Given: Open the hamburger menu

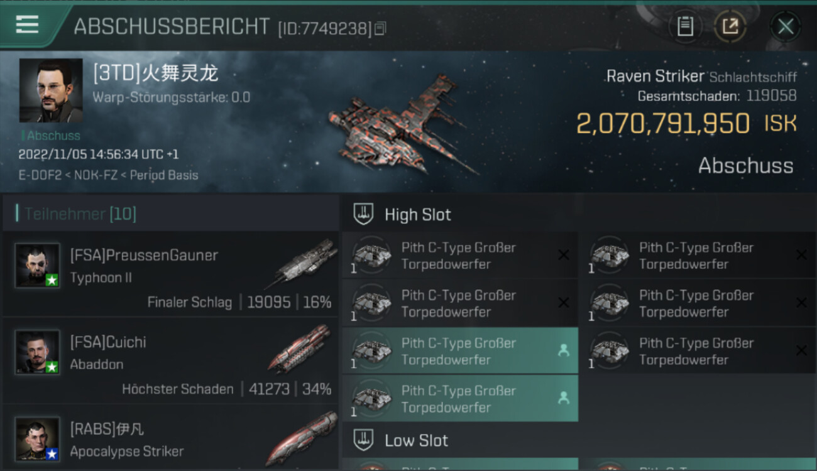Looking at the screenshot, I should pos(27,24).
